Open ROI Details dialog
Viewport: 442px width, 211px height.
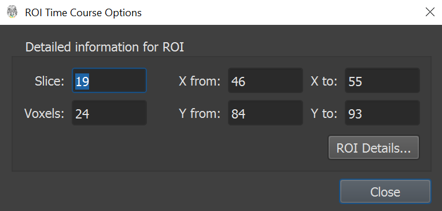click(374, 148)
